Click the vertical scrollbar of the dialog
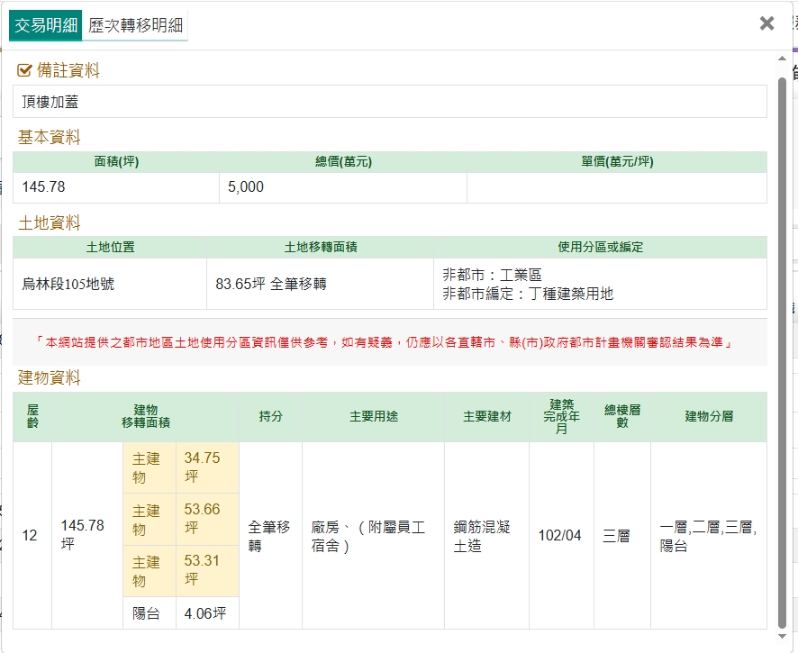Viewport: 798px width, 653px height. click(x=782, y=351)
